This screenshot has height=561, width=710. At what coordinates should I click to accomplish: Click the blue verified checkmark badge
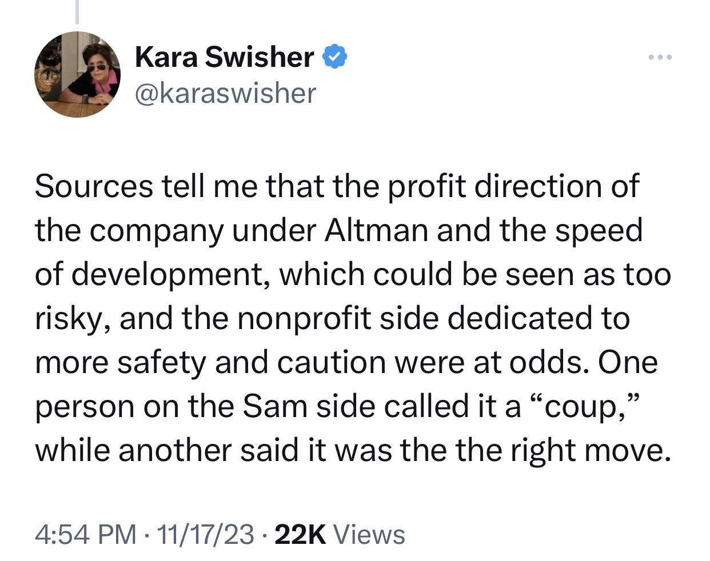pyautogui.click(x=335, y=57)
